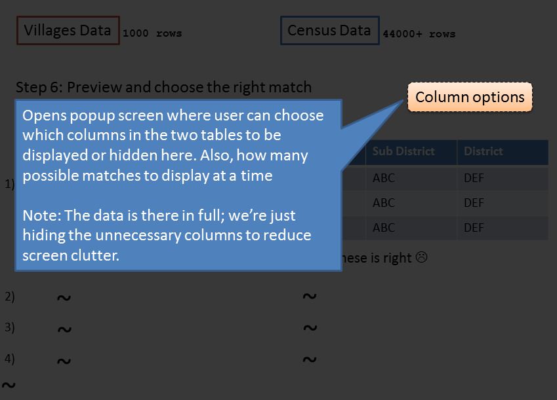This screenshot has height=400, width=557.
Task: Select row 2 left tilde placeholder
Action: click(x=64, y=297)
